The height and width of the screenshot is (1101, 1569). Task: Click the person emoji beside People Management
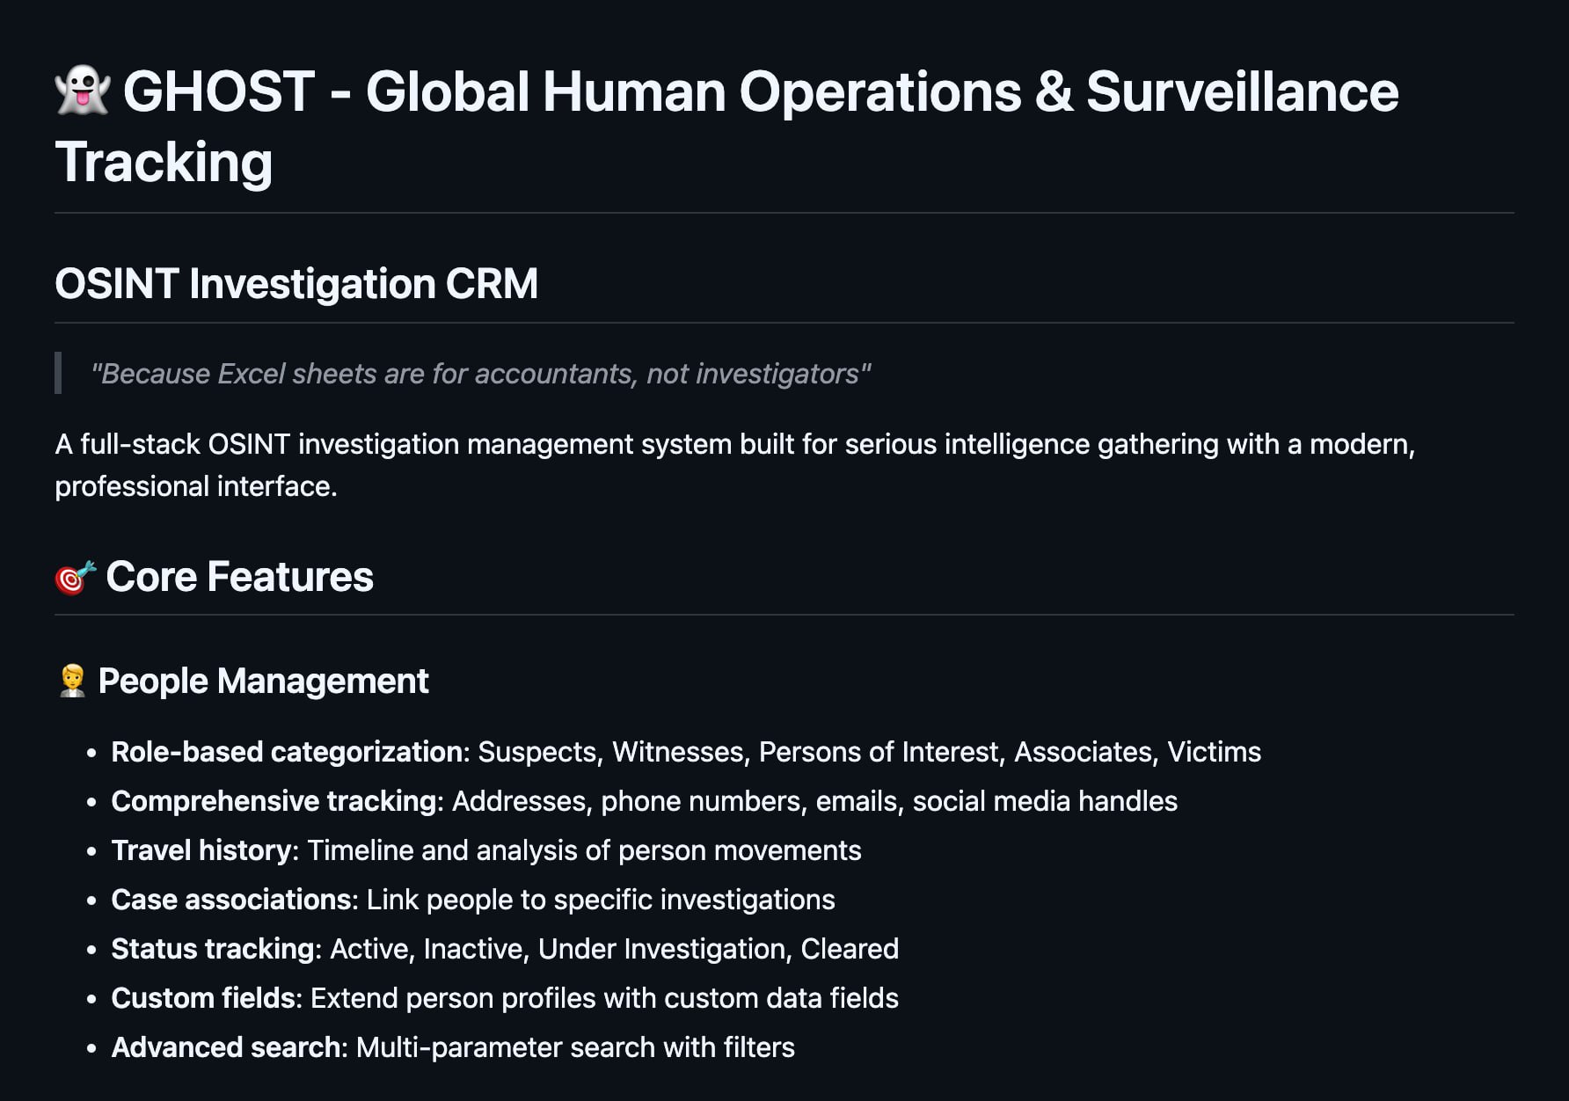coord(72,682)
